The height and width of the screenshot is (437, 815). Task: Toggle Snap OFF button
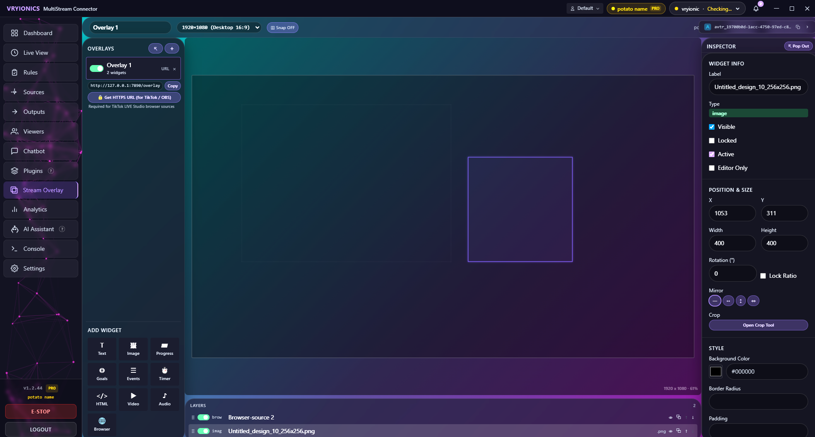(283, 28)
